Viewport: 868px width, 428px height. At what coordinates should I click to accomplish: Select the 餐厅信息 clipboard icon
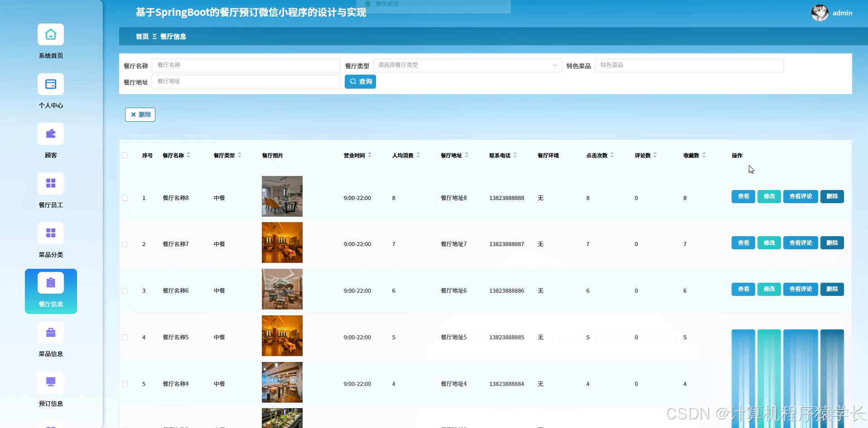click(51, 283)
